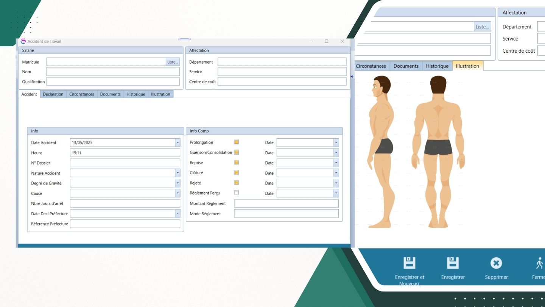The width and height of the screenshot is (545, 307).
Task: Toggle the Prolongation checkbox
Action: tap(237, 142)
